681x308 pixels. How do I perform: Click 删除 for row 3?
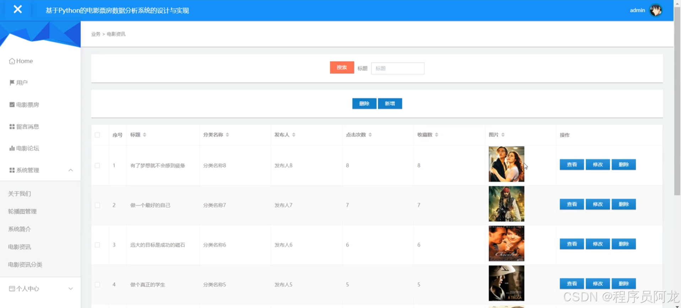click(x=623, y=244)
